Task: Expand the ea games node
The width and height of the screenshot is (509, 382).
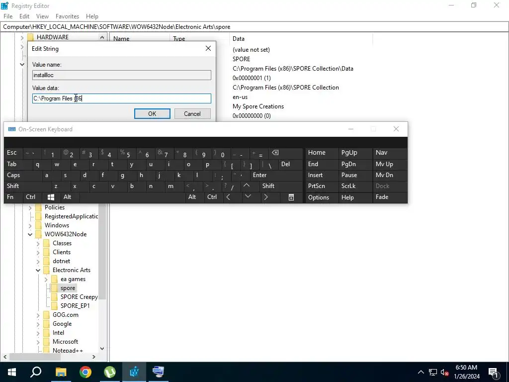Action: [46, 280]
